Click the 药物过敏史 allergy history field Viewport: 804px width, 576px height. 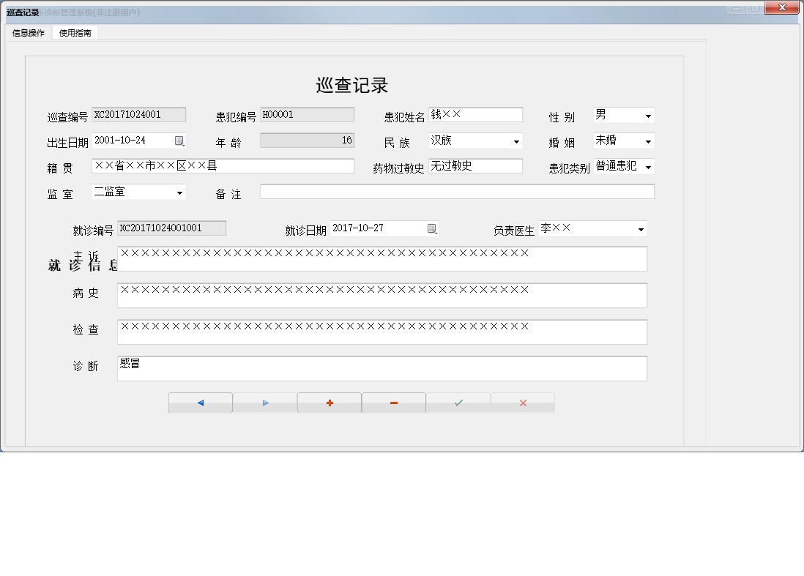click(476, 166)
